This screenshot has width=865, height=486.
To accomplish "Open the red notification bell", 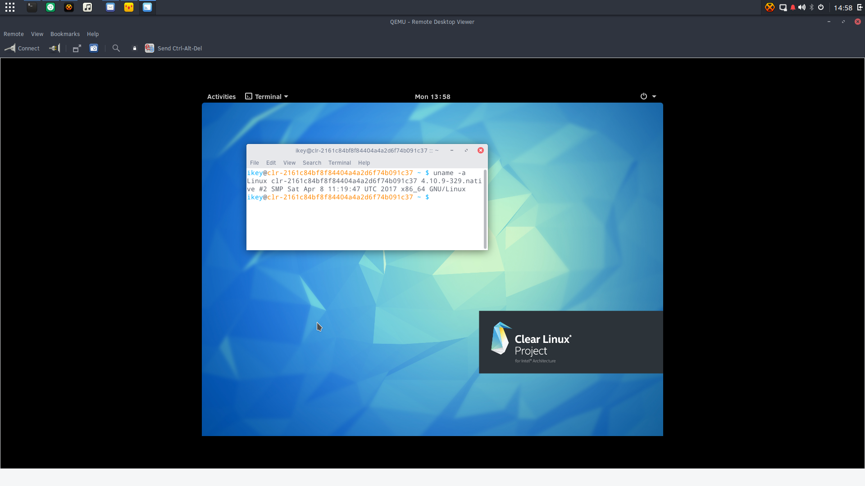I will (x=793, y=7).
